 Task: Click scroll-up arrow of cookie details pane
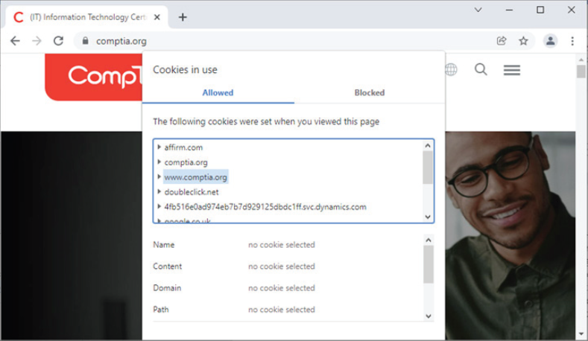(x=429, y=240)
